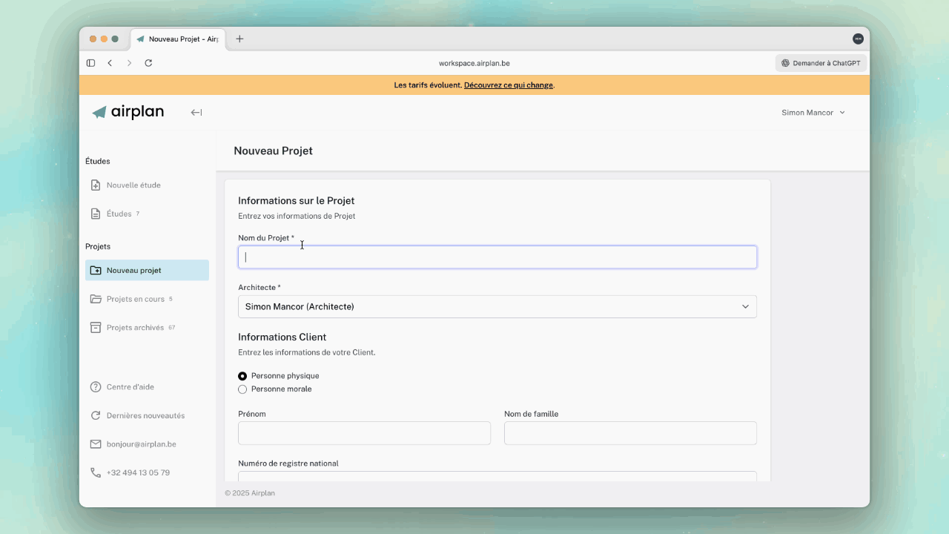Click the Centre d'aide question mark icon
The image size is (949, 534).
96,387
